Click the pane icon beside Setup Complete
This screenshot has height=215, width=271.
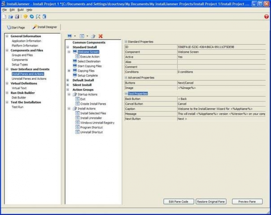point(75,75)
